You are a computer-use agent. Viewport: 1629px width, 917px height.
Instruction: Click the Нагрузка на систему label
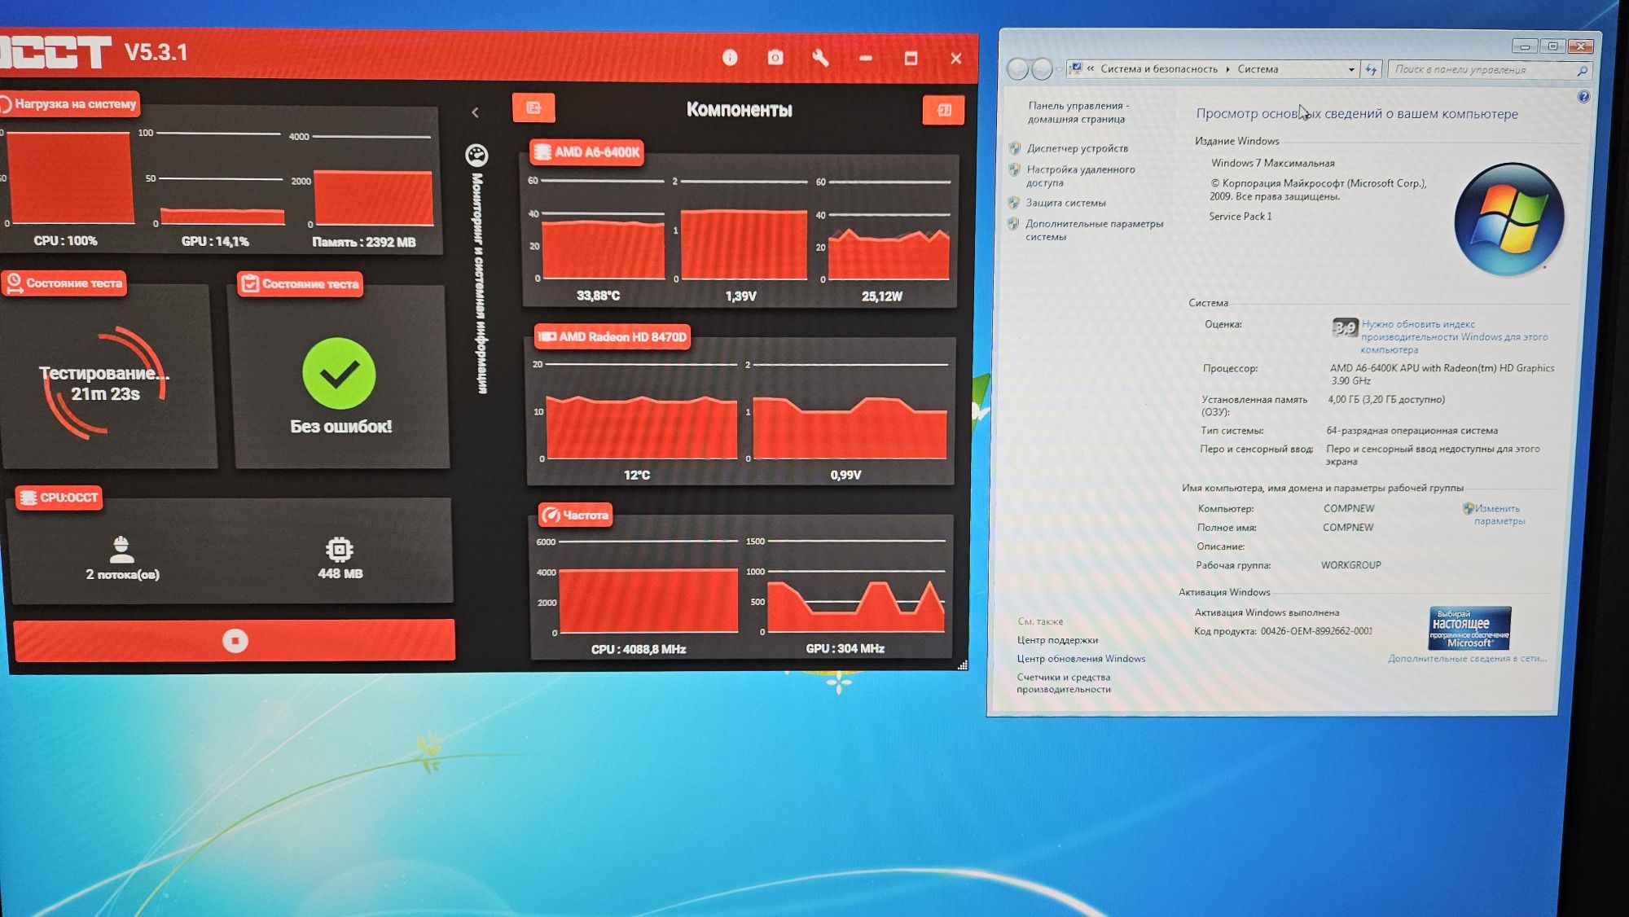pos(69,104)
